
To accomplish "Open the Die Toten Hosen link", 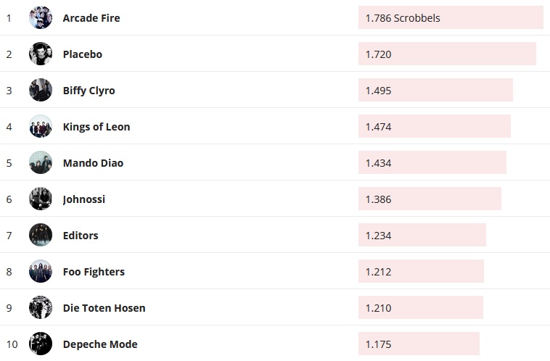I will click(x=104, y=308).
